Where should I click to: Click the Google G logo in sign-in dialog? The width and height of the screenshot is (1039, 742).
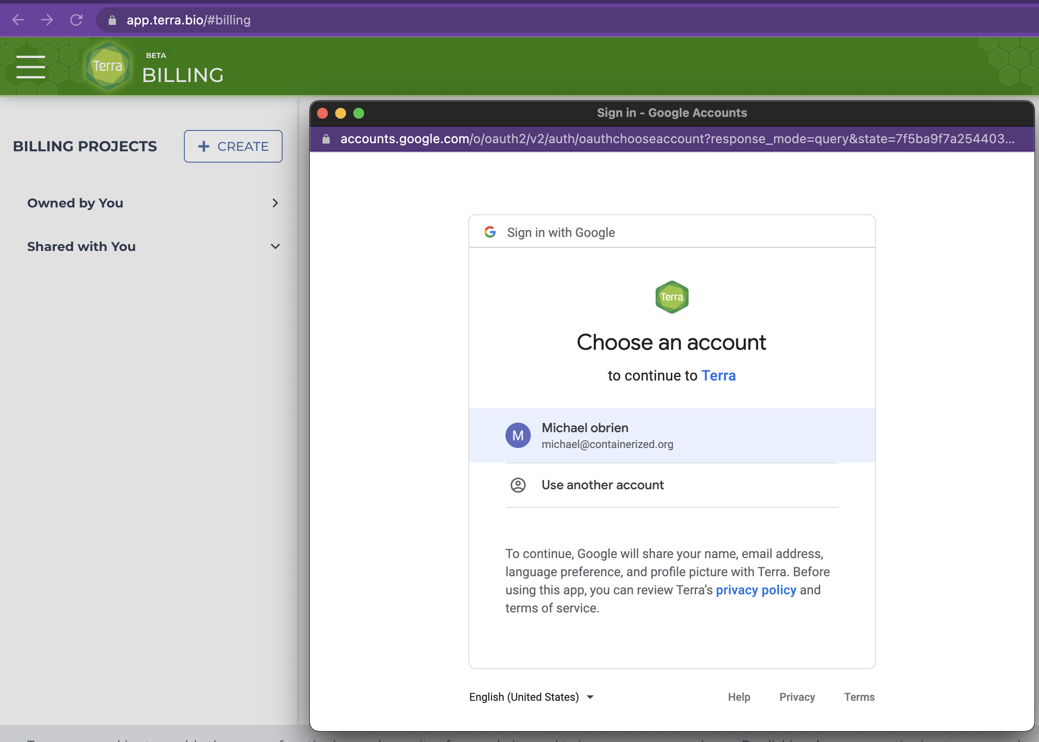click(x=489, y=232)
